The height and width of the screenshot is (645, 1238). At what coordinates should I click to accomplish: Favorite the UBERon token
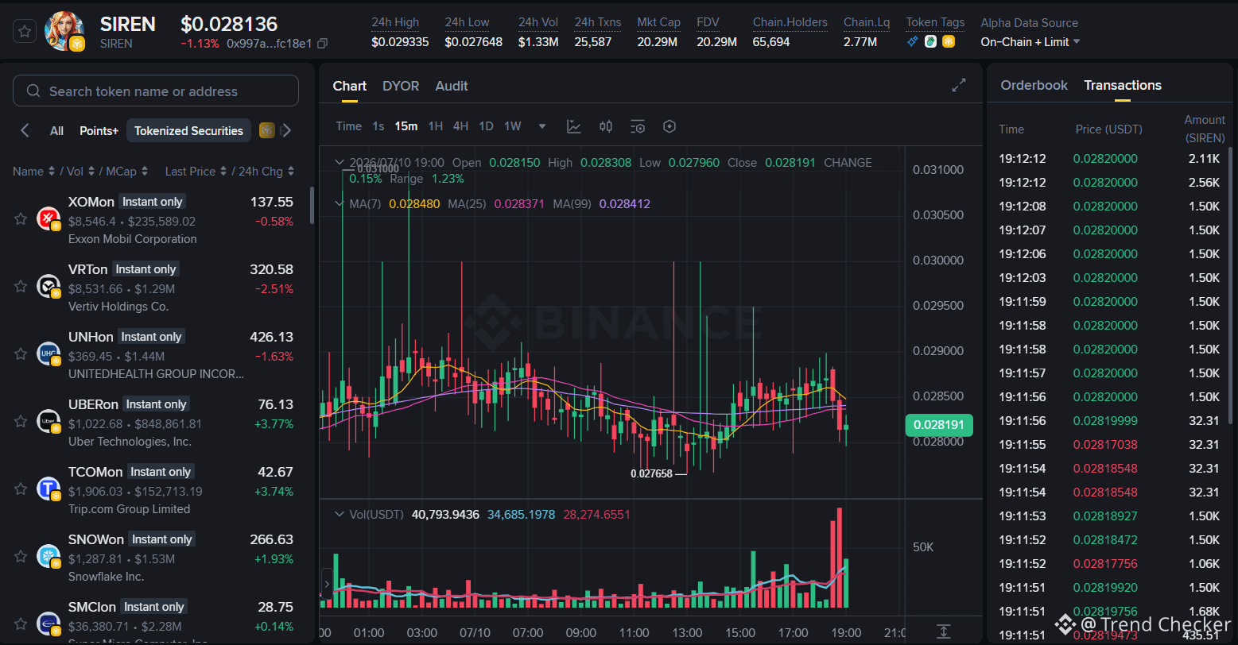point(21,421)
